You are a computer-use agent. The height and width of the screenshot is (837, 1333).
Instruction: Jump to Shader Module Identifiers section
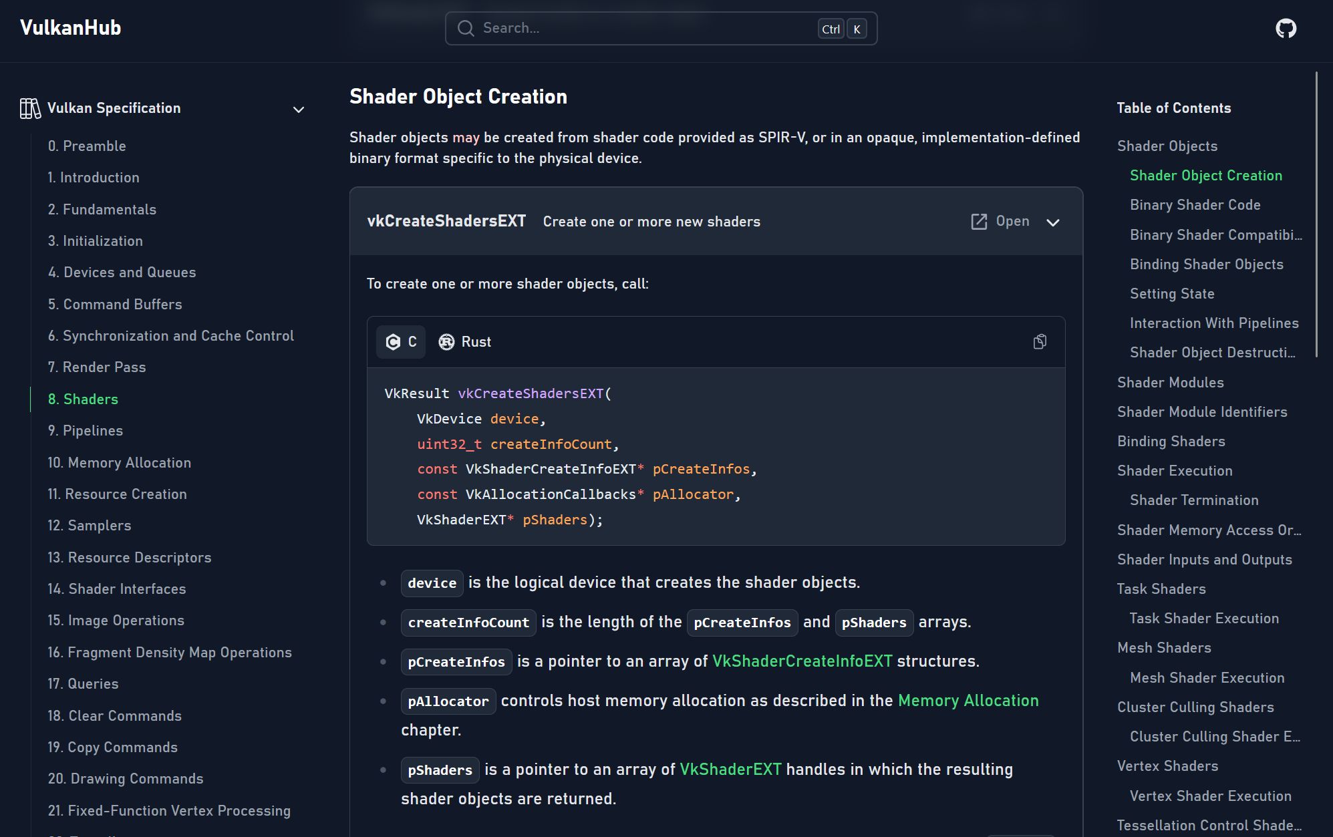tap(1202, 412)
